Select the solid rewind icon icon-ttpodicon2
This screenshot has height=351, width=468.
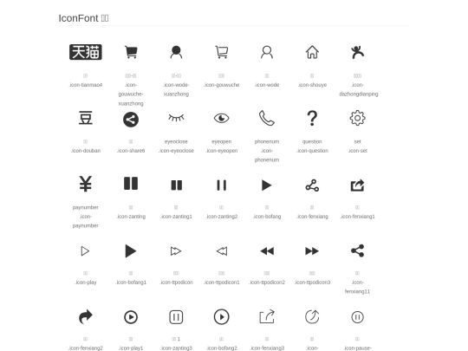[x=267, y=251]
